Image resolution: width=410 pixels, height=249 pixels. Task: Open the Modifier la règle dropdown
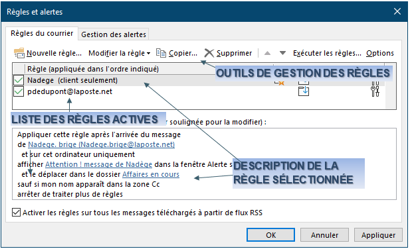click(x=119, y=53)
